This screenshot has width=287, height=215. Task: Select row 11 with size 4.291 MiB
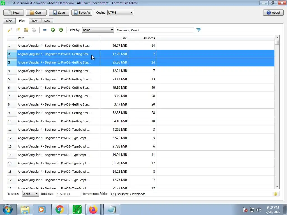pos(141,130)
